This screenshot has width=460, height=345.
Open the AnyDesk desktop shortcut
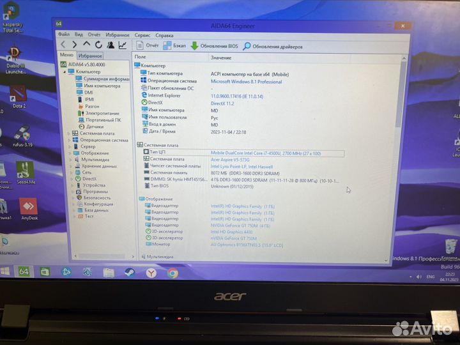[x=29, y=209]
